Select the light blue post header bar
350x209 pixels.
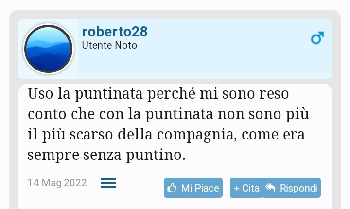(175, 49)
